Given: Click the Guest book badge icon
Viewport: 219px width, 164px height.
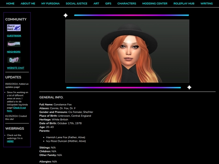Looking at the screenshot, I should click(x=14, y=28).
